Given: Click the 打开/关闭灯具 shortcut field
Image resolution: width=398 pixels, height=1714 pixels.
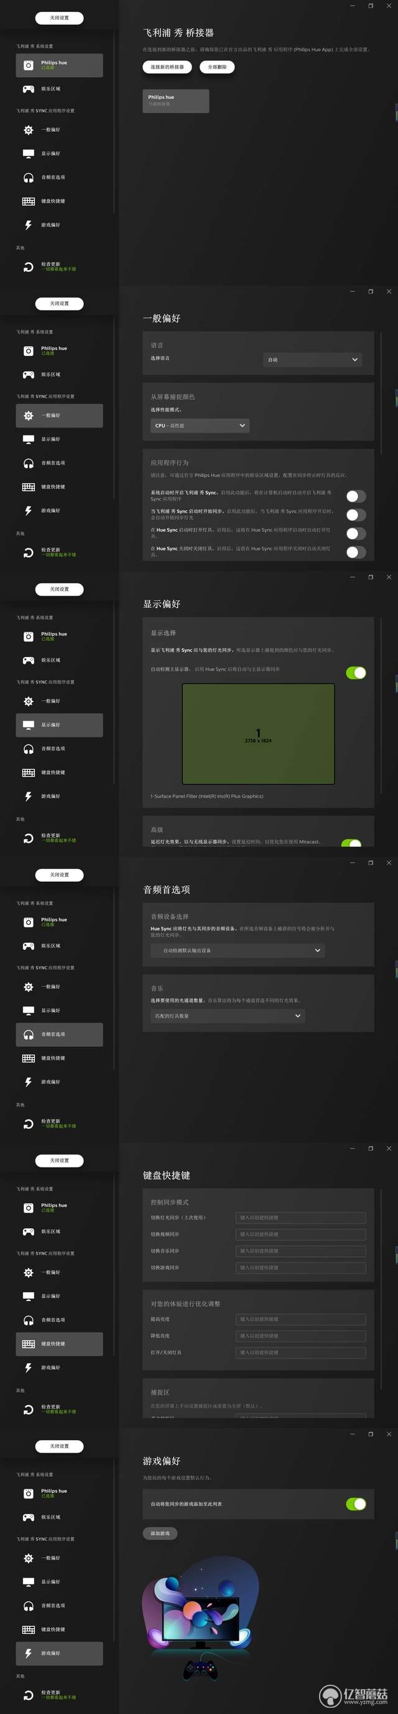Looking at the screenshot, I should tap(301, 1352).
